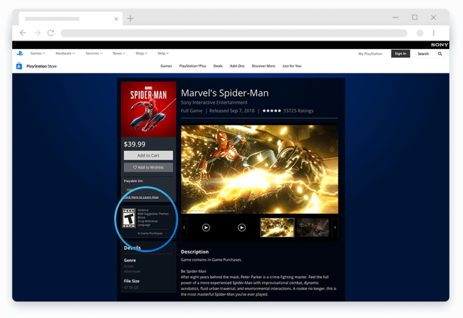463x318 pixels.
Task: Expand the Shop dropdown menu
Action: pos(141,54)
